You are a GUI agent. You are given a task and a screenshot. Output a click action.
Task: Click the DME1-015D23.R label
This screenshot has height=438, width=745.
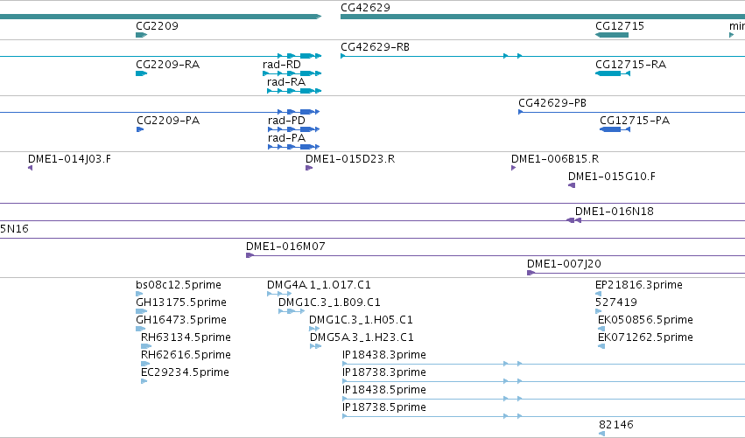350,159
